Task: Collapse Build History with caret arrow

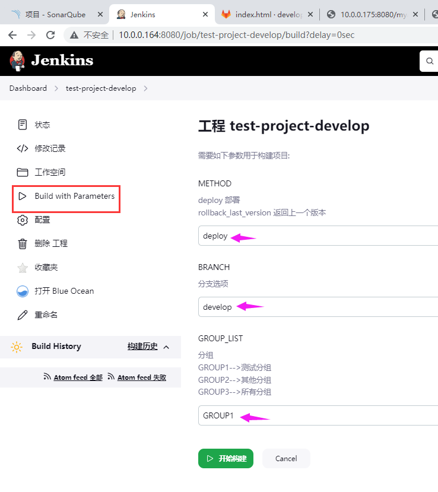Action: pos(166,347)
